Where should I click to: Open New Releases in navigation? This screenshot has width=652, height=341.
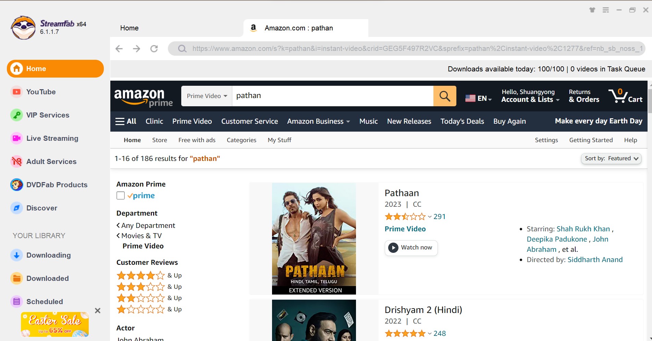tap(409, 121)
